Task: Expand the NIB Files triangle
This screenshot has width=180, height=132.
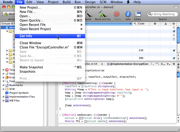Action: click(x=3, y=101)
